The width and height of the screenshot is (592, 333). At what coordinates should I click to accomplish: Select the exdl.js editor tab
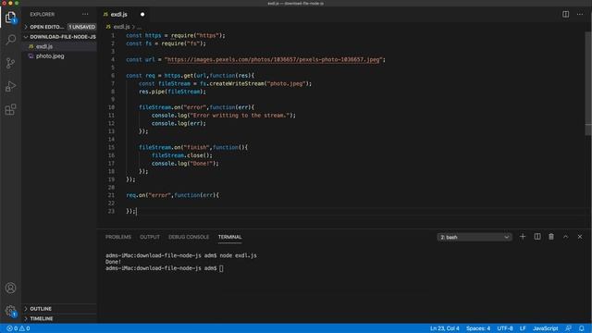click(x=119, y=15)
